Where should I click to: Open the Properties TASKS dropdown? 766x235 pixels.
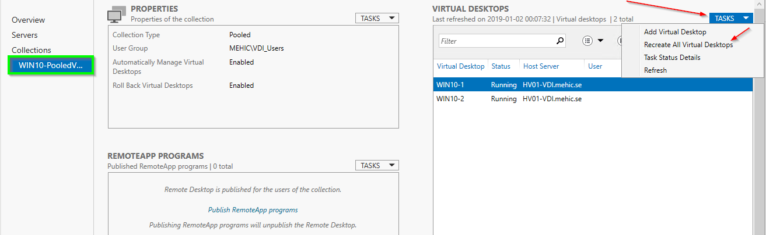point(376,18)
